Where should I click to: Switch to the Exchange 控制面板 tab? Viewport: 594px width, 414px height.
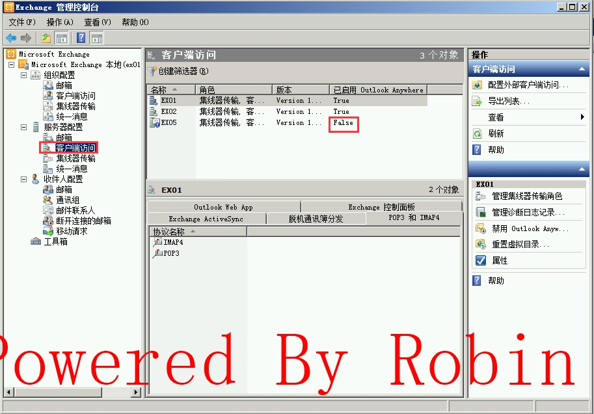click(x=381, y=207)
